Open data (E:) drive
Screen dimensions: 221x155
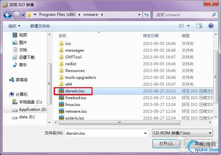23,117
